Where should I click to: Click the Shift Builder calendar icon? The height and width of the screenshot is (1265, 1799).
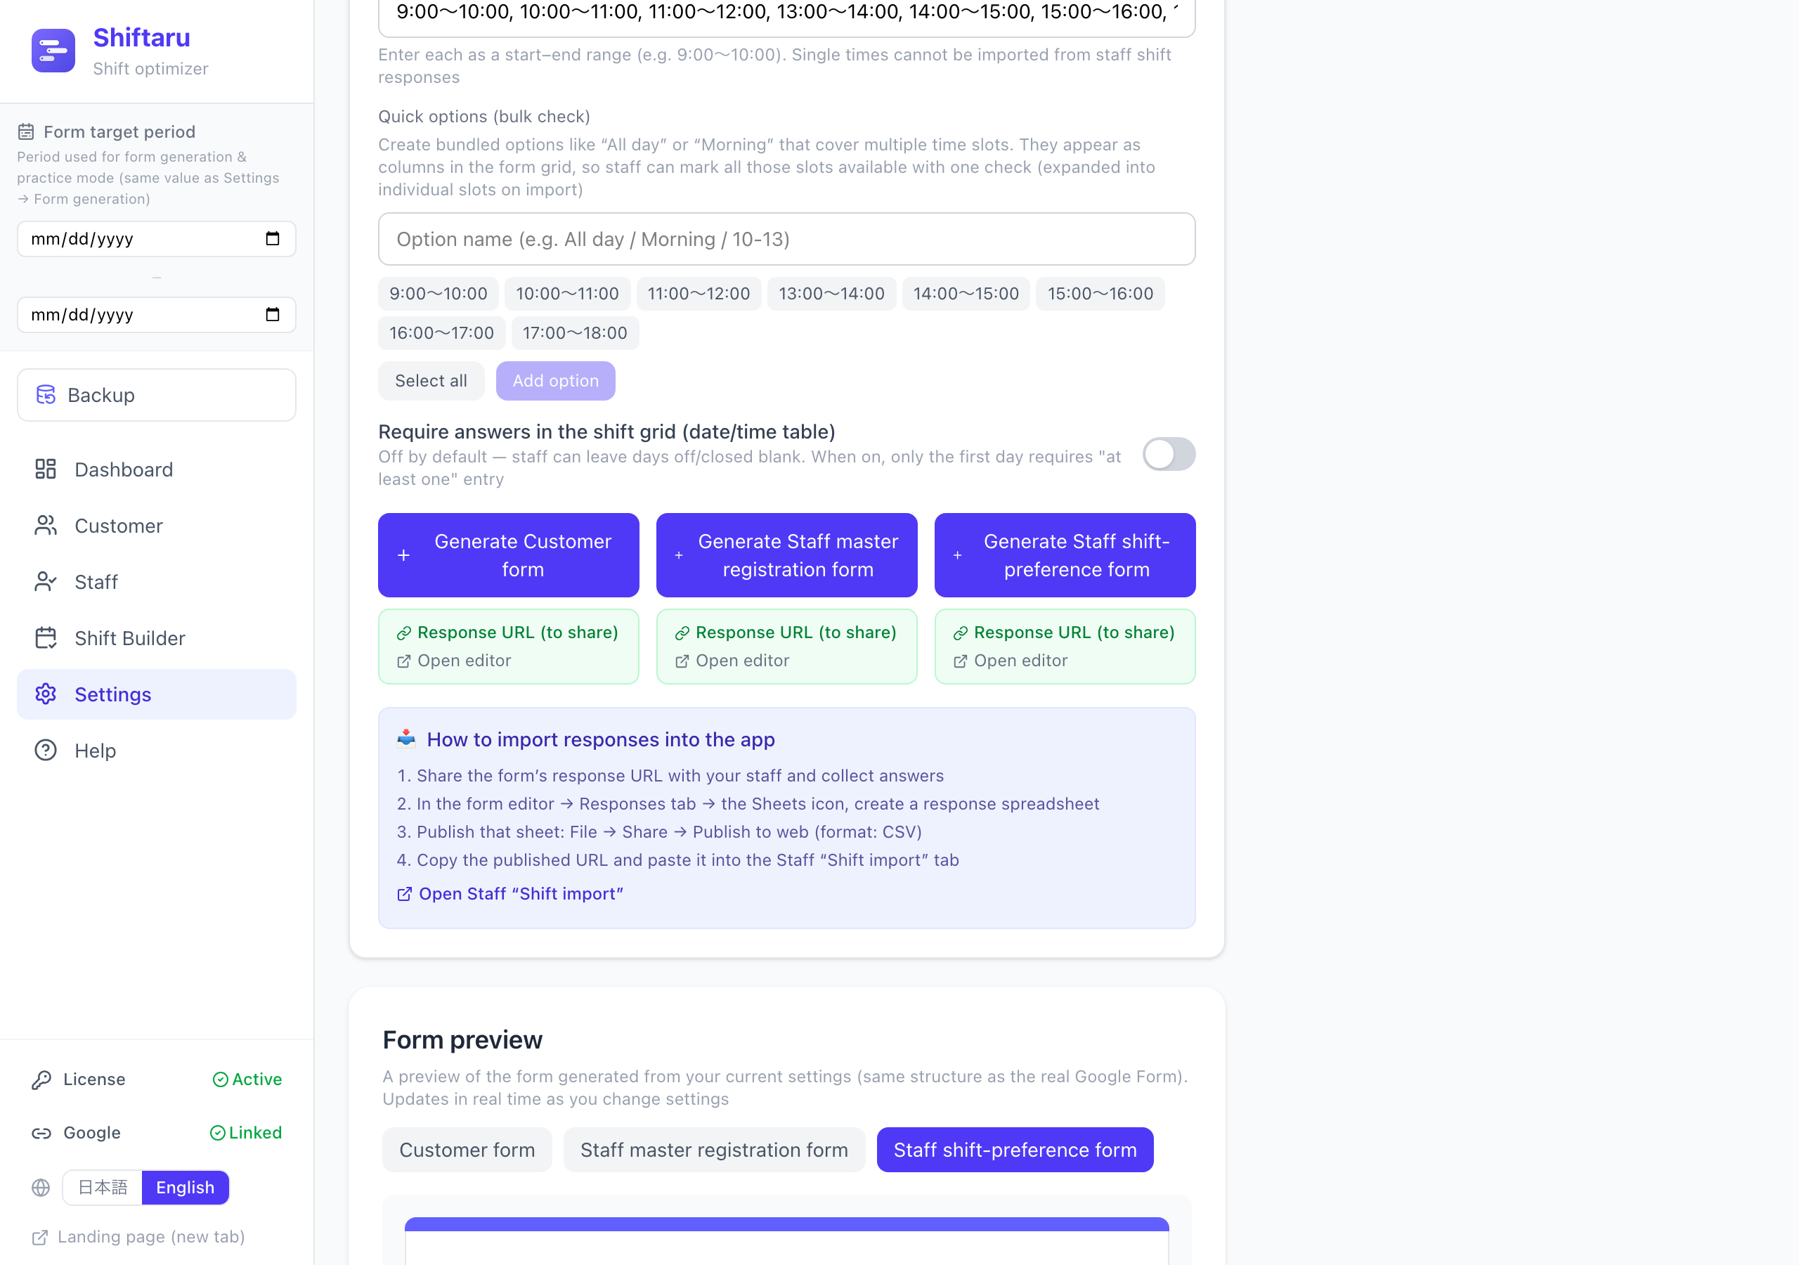tap(46, 638)
